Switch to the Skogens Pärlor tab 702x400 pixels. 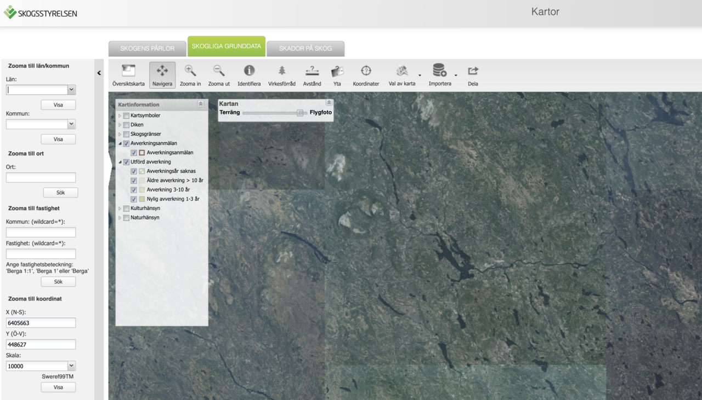click(147, 48)
